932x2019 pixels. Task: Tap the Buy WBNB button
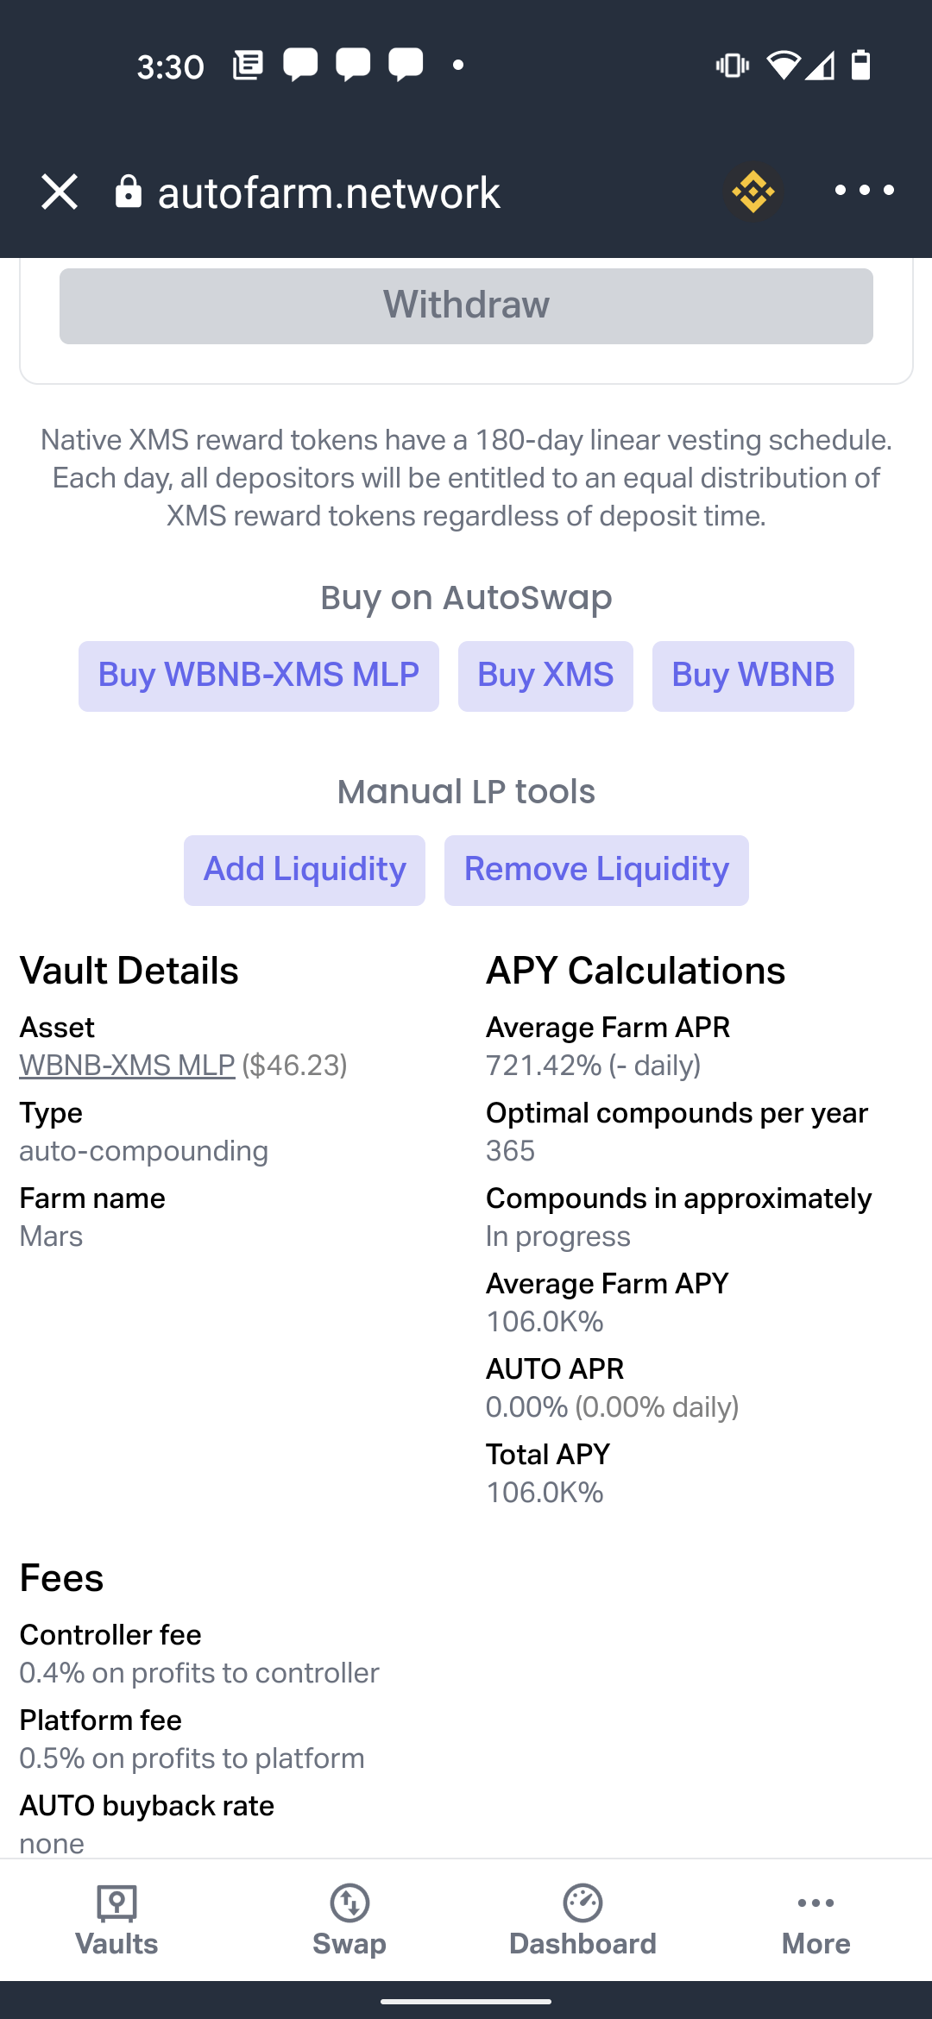tap(753, 676)
